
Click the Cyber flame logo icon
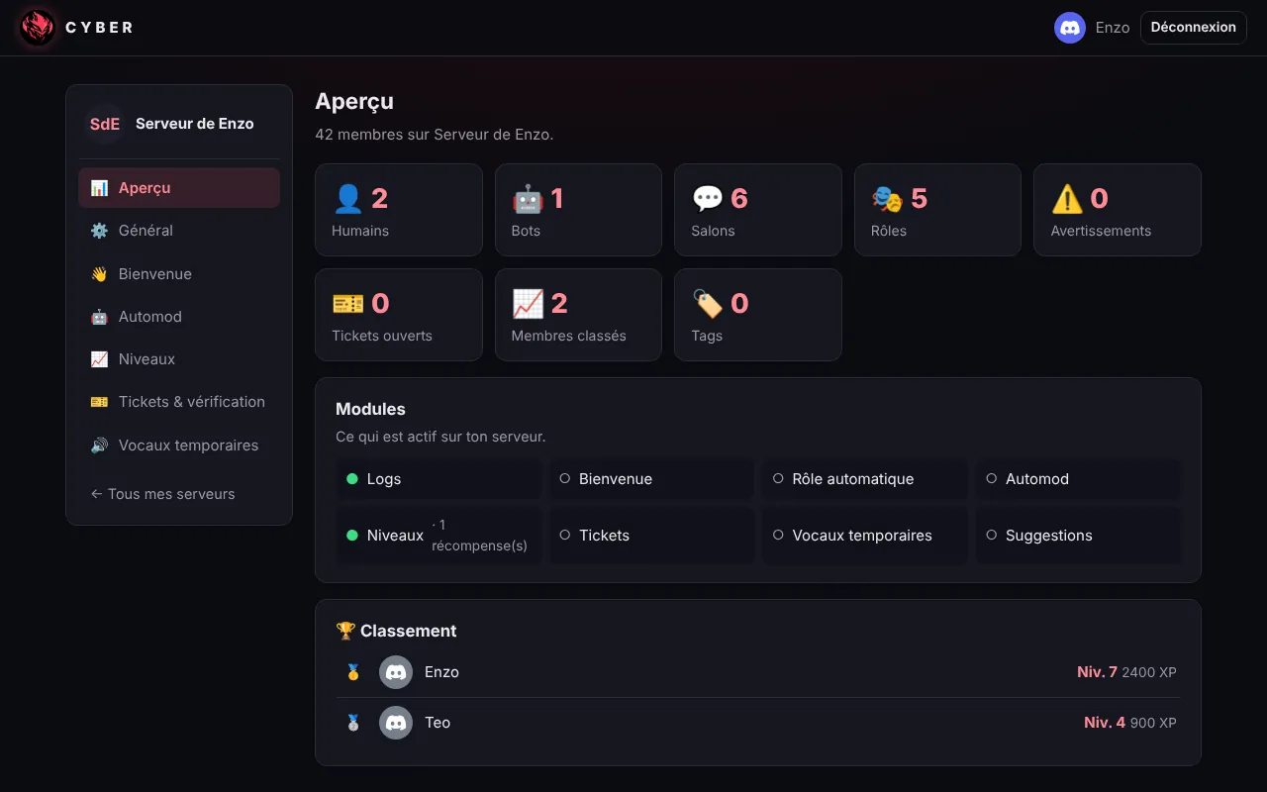coord(38,28)
